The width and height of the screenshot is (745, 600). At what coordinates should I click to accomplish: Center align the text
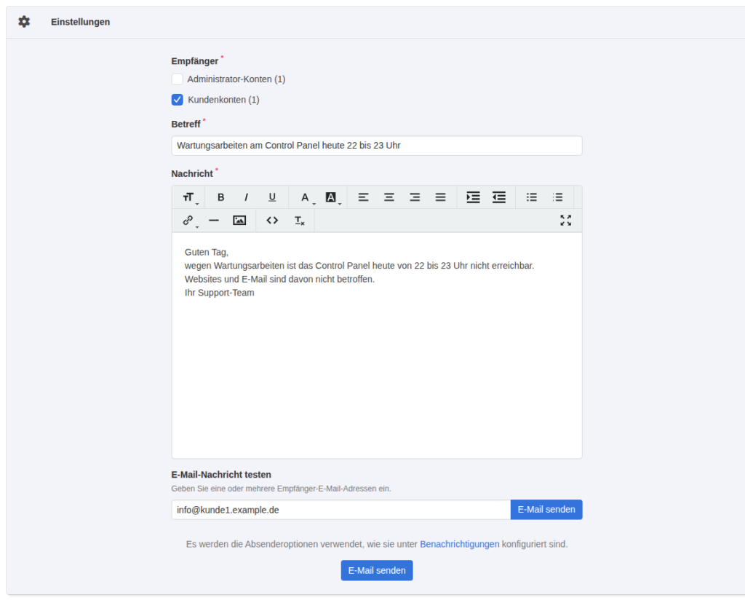[389, 197]
